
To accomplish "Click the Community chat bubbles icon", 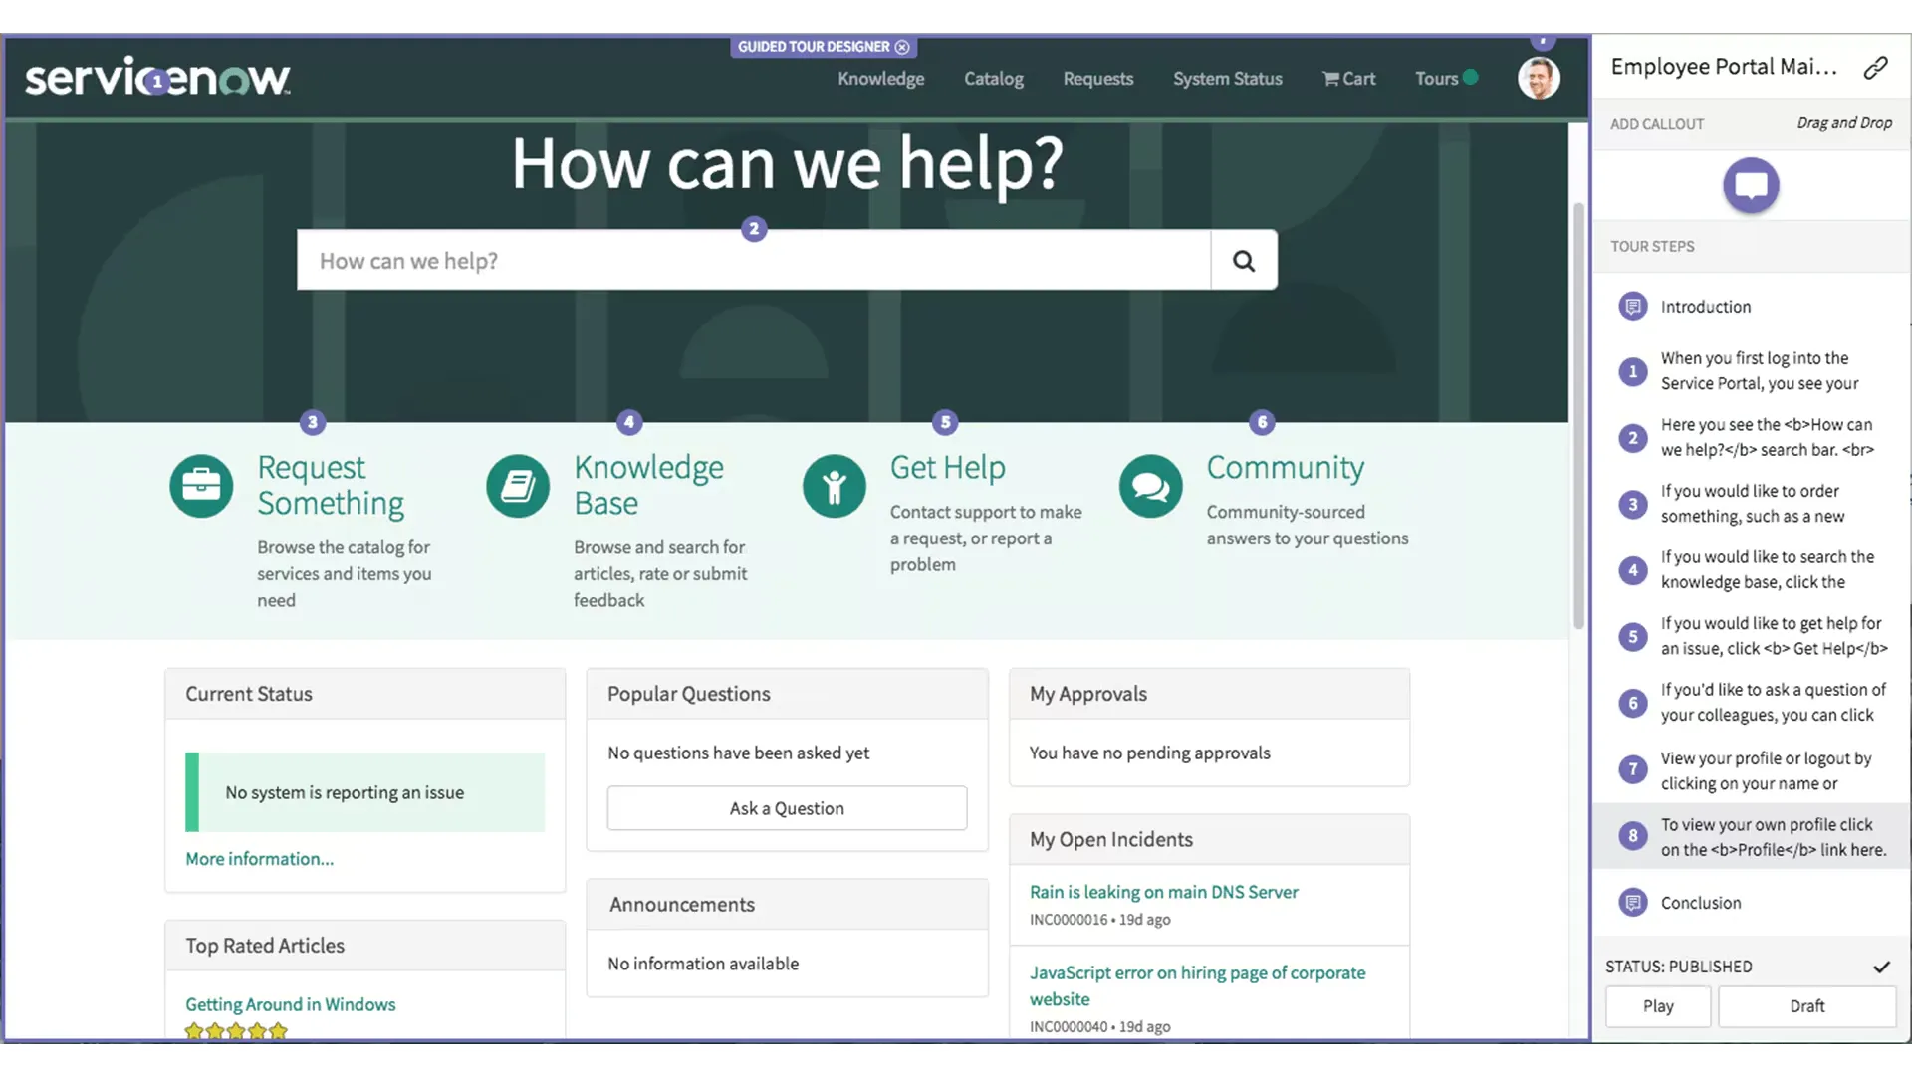I will coord(1150,486).
